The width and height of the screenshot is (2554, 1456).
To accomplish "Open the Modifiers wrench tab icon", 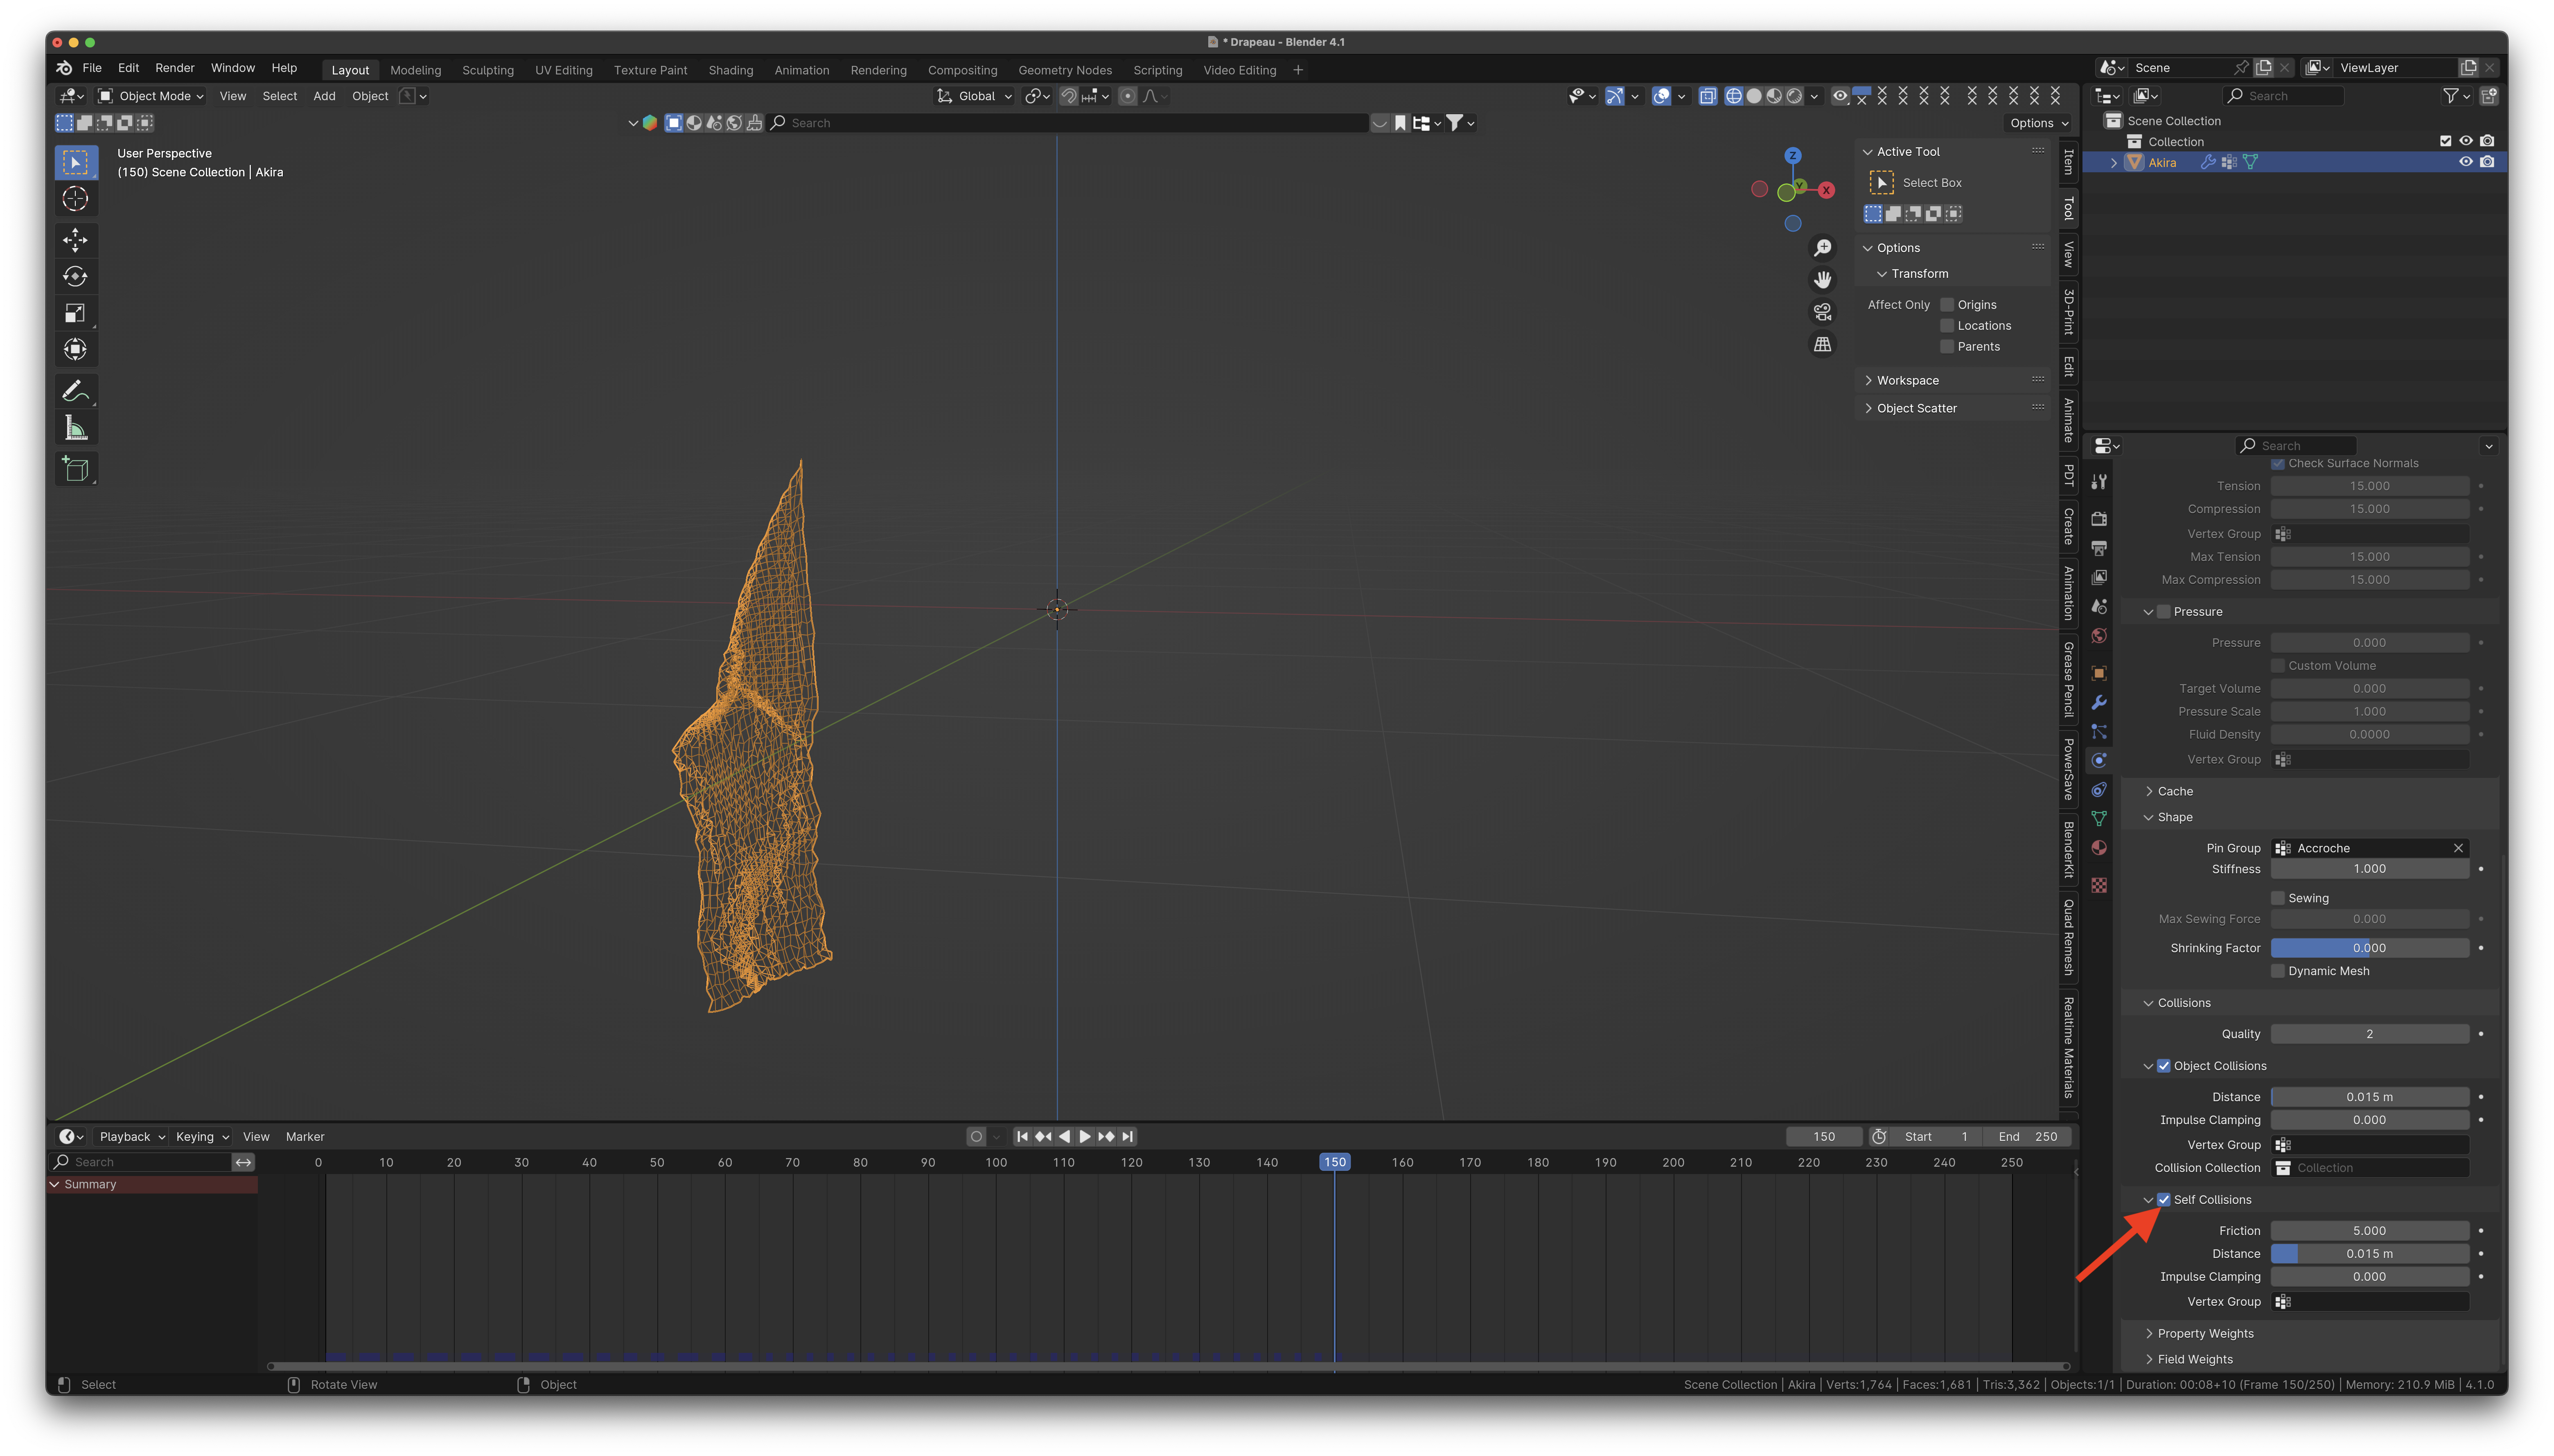I will [2099, 702].
